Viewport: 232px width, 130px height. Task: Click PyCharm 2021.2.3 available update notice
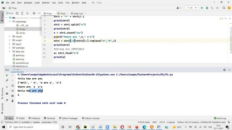(x=31, y=122)
